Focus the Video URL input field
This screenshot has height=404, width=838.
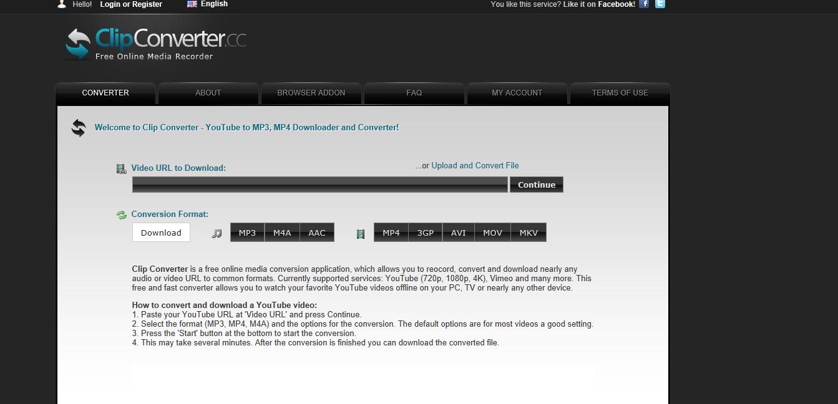(319, 185)
